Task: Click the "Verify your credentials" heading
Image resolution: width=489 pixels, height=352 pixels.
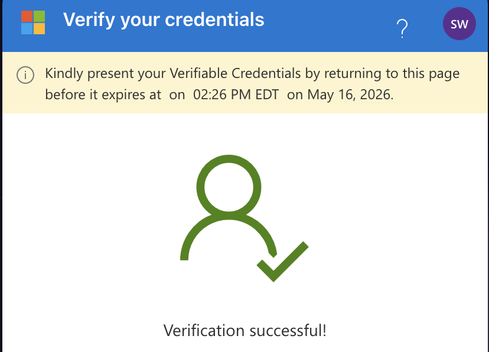Action: pos(164,20)
